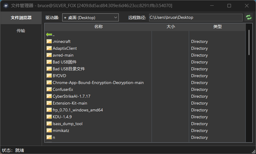Click Directory type cell in ConfuserEx row
The width and height of the screenshot is (256, 154).
(x=199, y=89)
